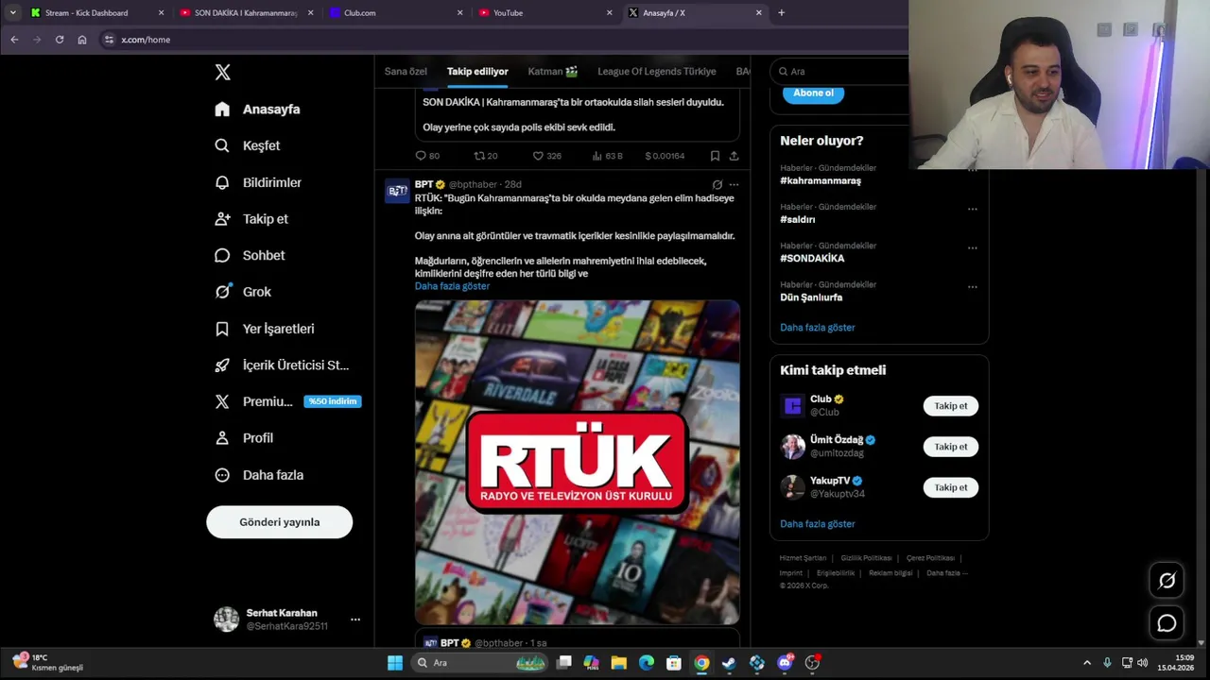Click Abone ol button

(813, 93)
